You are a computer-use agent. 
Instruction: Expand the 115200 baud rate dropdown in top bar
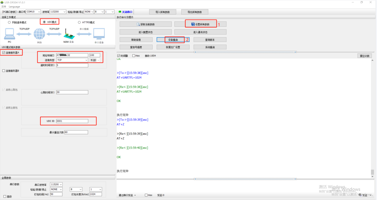click(58, 12)
